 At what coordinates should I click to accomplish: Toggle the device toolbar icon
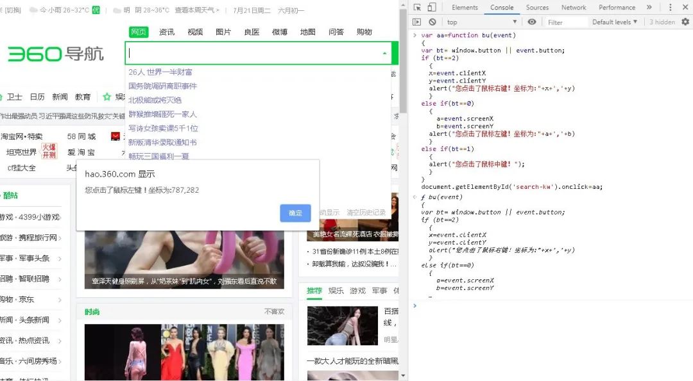click(432, 7)
